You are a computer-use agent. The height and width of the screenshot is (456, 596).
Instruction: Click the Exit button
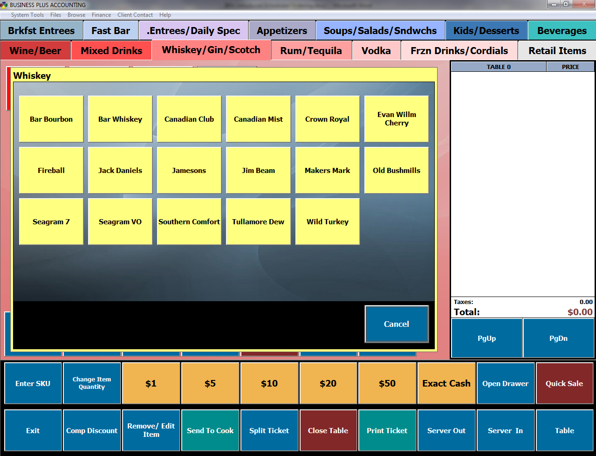point(33,430)
